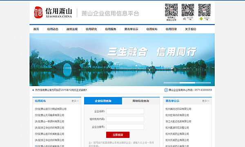
Task: Switch to the 企业信用查询 tab
Action: (x=103, y=101)
